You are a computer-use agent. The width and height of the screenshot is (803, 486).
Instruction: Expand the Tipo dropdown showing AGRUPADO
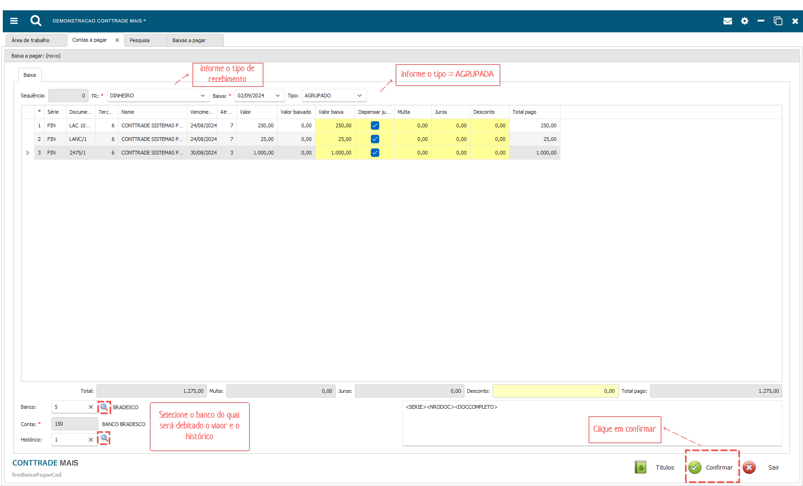tap(360, 96)
